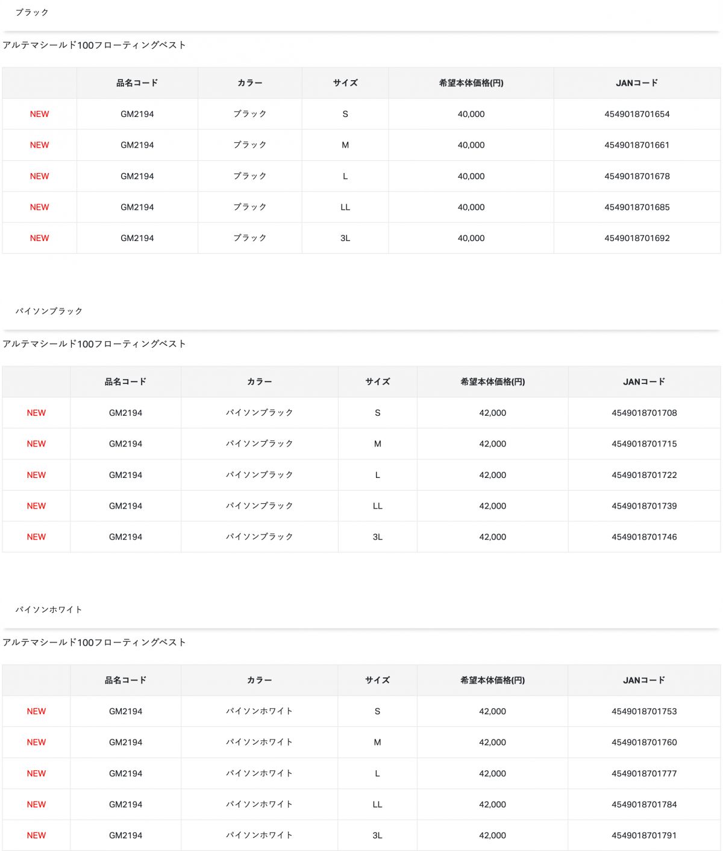Image resolution: width=723 pixels, height=851 pixels.
Task: Click JAN code 4549018701654
Action: [637, 114]
